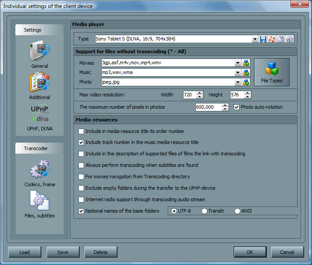Enable Always perform transcoding when subtitles found

(x=81, y=165)
